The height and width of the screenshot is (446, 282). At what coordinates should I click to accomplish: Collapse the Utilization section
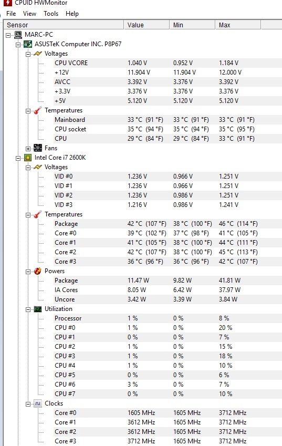[28, 309]
